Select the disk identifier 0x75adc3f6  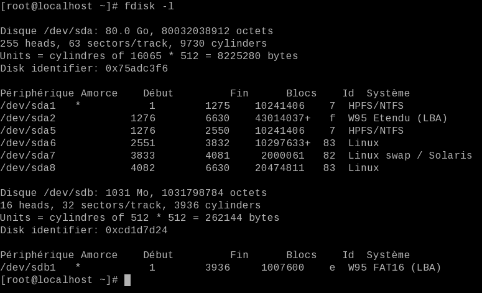tap(136, 68)
